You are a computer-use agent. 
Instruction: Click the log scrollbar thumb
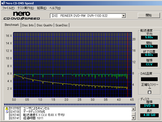click(133, 114)
